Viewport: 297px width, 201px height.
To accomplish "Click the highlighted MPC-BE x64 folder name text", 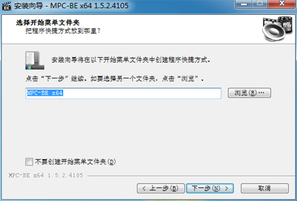I will point(45,93).
